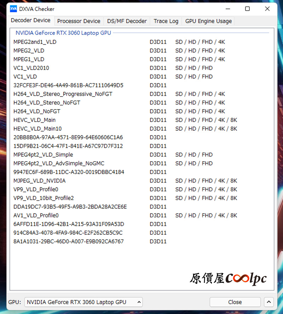Click D3D11 in the AV1_VLD_Profile0 row

click(x=158, y=215)
